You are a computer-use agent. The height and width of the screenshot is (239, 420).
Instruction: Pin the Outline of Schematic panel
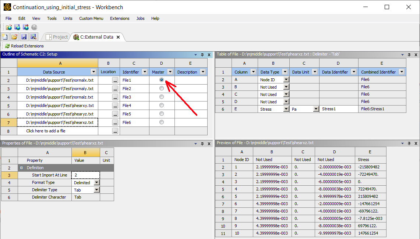click(x=202, y=54)
